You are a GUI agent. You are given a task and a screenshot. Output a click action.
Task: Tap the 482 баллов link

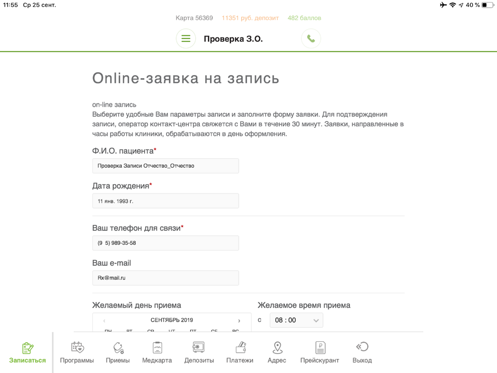coord(304,18)
